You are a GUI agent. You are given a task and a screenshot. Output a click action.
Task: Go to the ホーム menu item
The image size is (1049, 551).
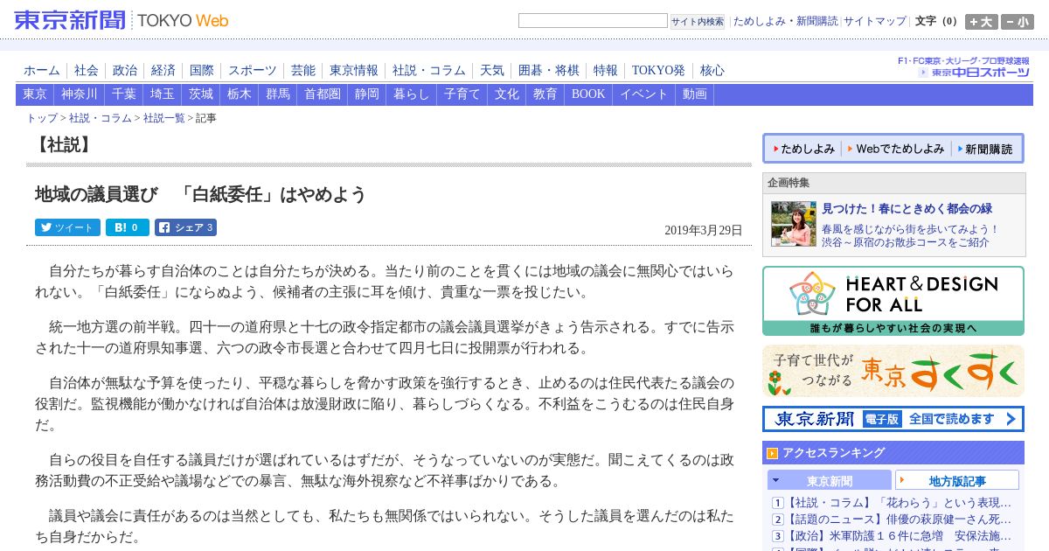(x=42, y=71)
